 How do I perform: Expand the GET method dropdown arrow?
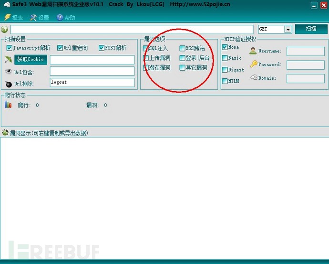288,30
